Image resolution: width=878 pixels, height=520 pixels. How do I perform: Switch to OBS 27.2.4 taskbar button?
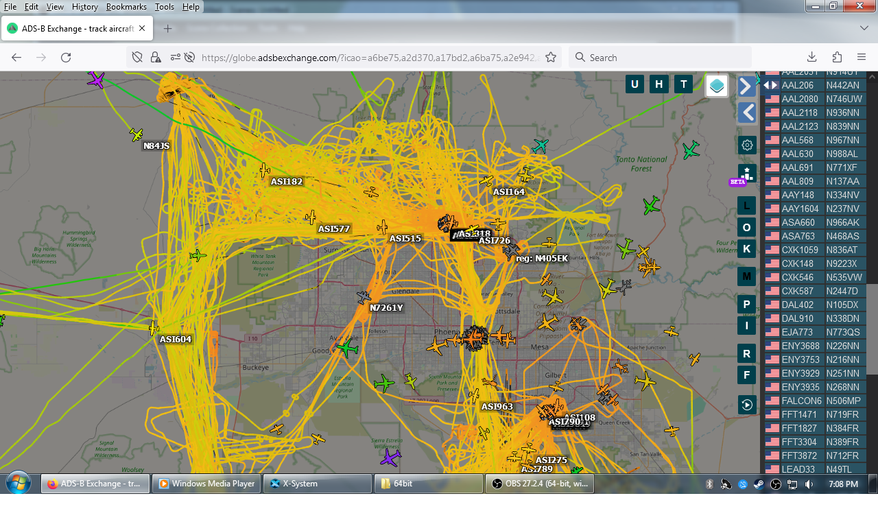point(540,484)
